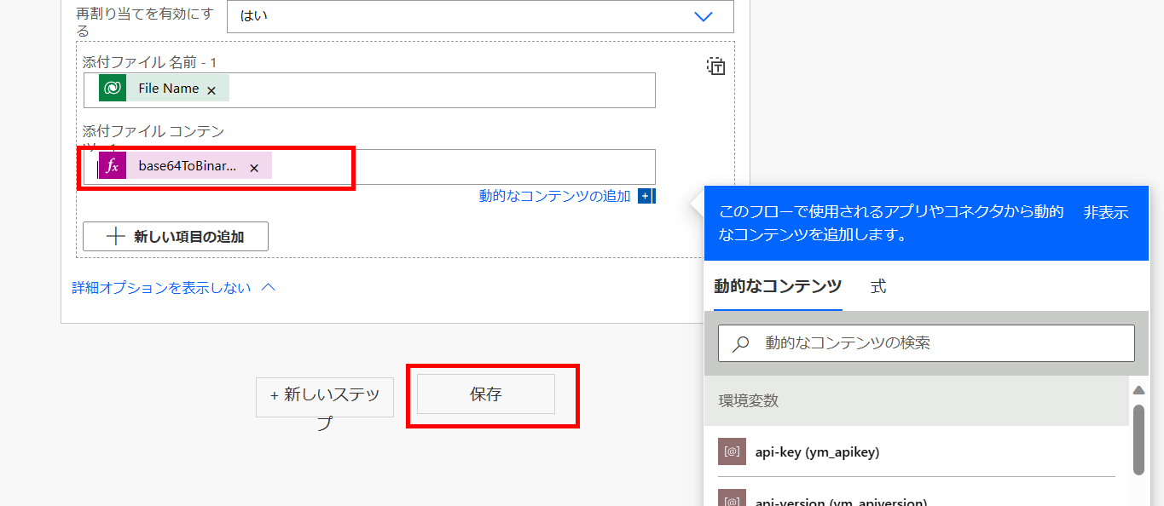The width and height of the screenshot is (1164, 506).
Task: Click 詳細オプションを表示しない link
Action: click(161, 288)
